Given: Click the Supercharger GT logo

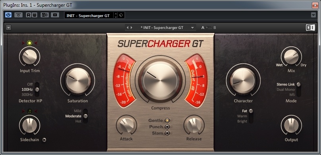Looking at the screenshot, I should pyautogui.click(x=160, y=44).
